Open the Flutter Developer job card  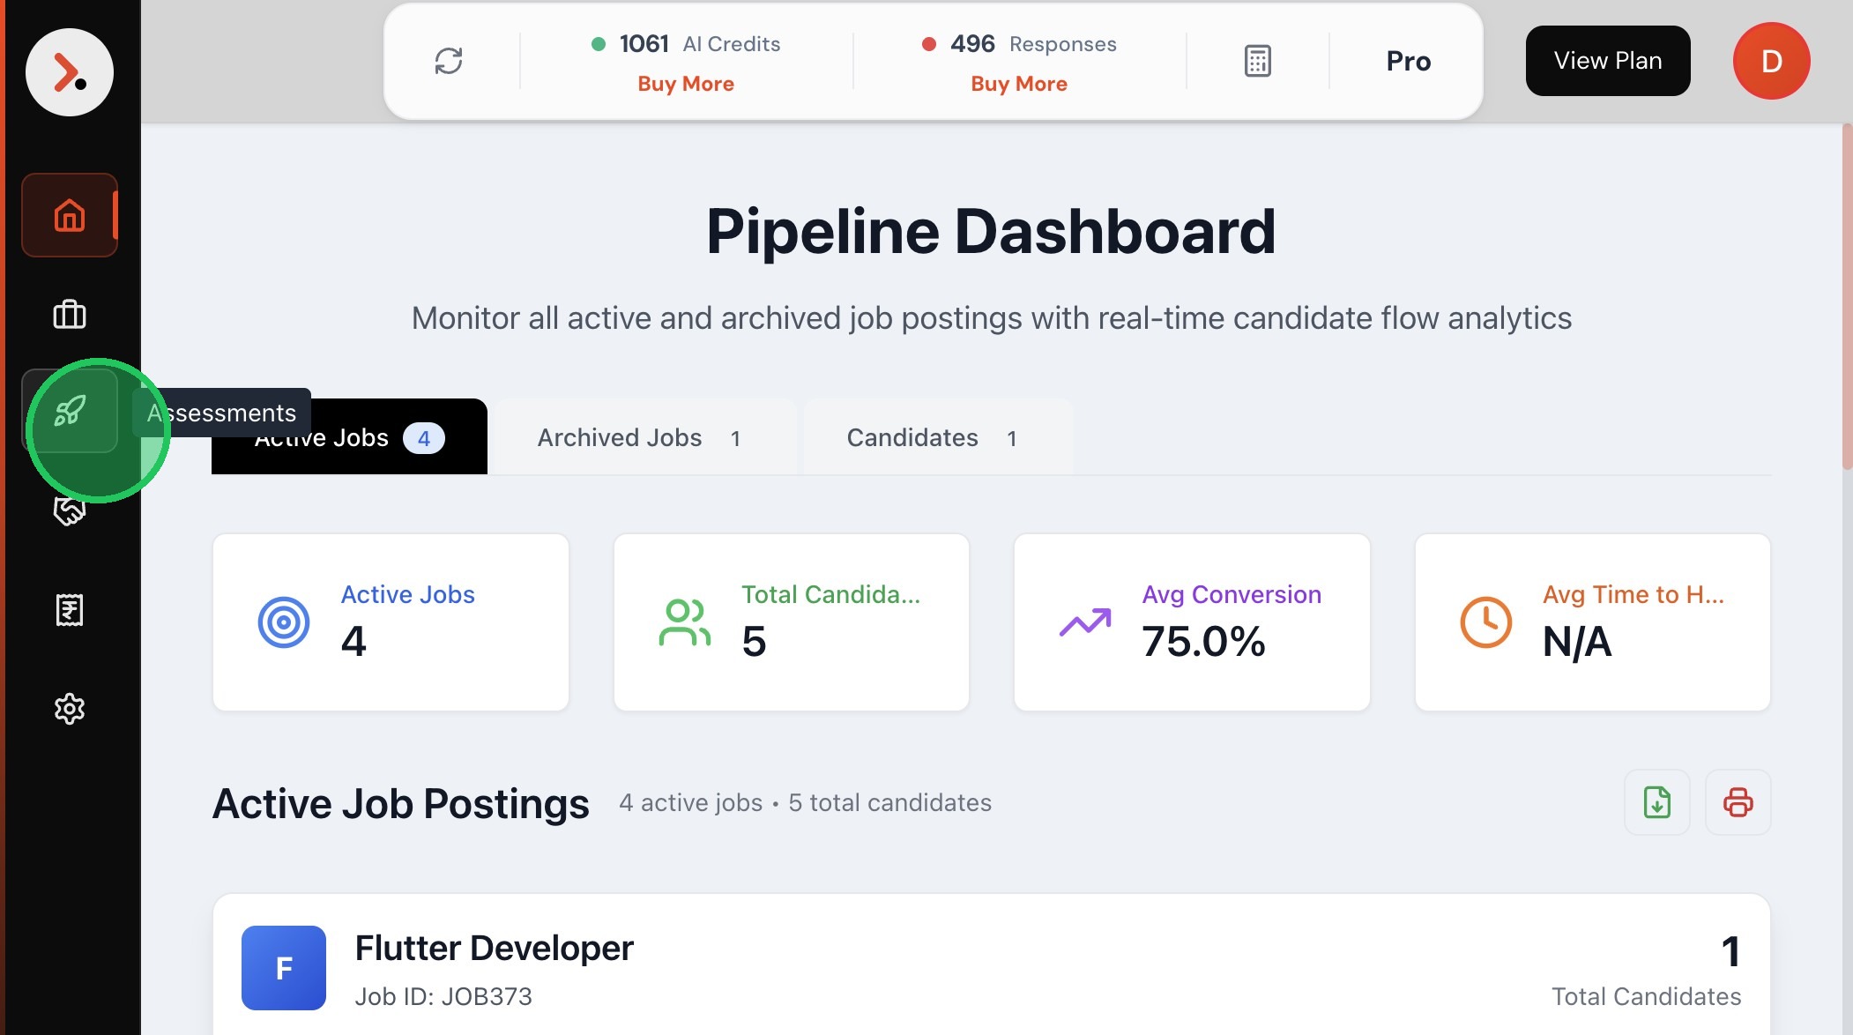tap(494, 949)
